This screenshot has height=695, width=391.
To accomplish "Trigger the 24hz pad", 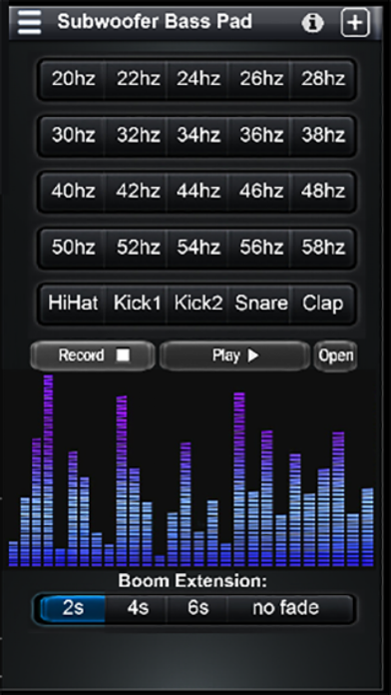I will pyautogui.click(x=197, y=79).
